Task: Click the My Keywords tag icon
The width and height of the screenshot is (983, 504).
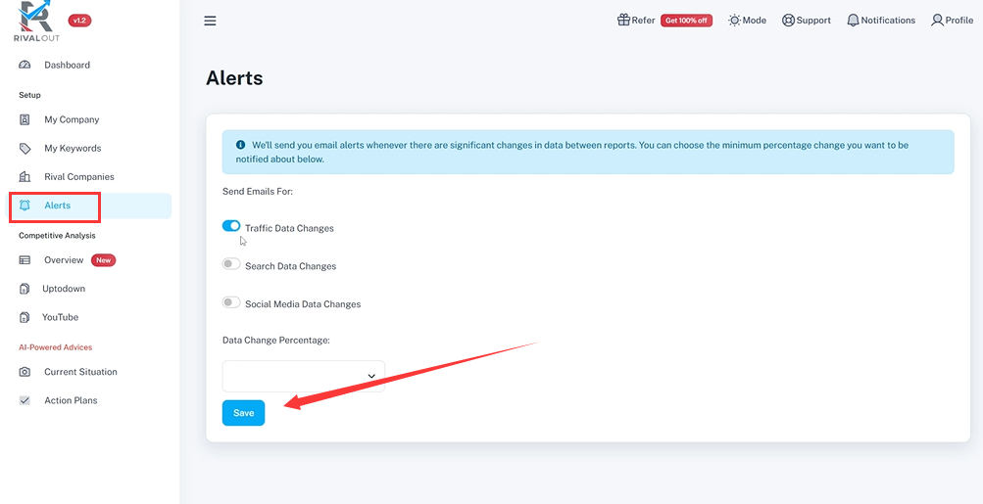Action: 25,149
